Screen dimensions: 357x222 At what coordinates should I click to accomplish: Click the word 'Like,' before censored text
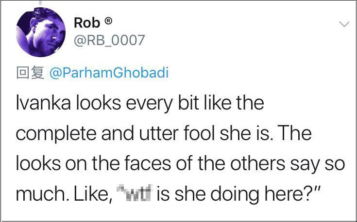[x=93, y=195]
